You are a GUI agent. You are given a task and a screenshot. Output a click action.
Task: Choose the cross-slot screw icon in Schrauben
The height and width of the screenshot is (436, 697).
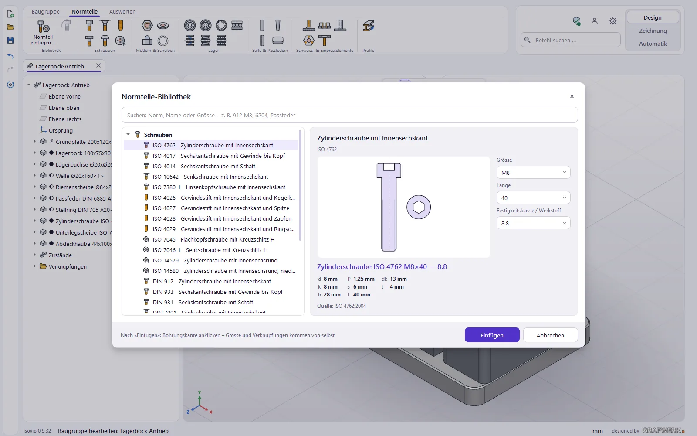(x=120, y=41)
